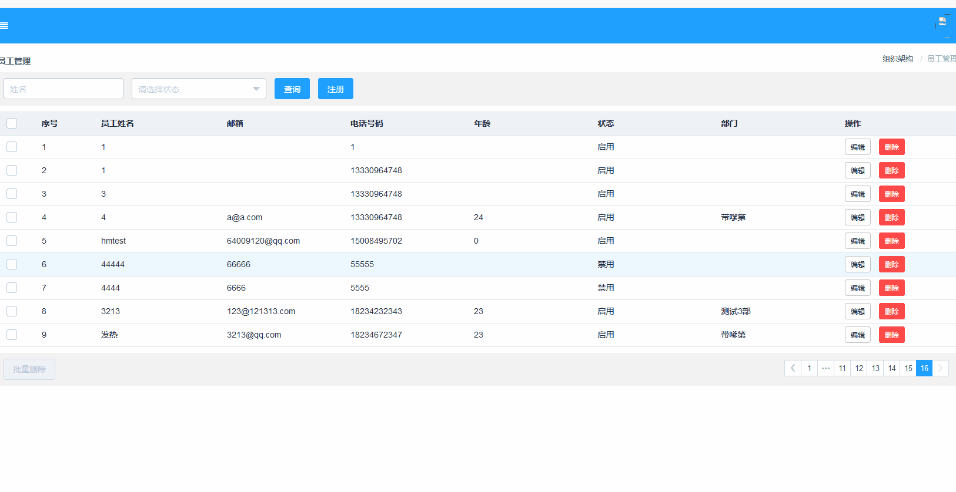Viewport: 956px width, 492px height.
Task: Click the 电话号码 column header
Action: click(x=367, y=123)
